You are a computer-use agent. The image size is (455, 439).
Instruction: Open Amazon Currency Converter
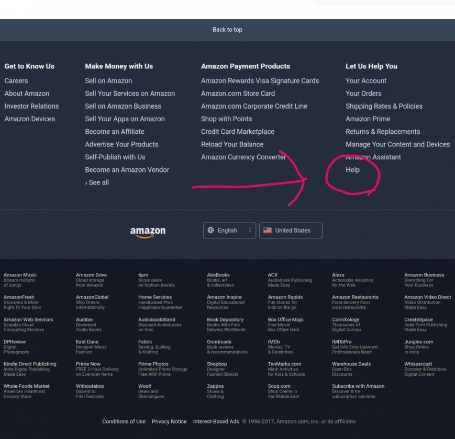point(243,157)
